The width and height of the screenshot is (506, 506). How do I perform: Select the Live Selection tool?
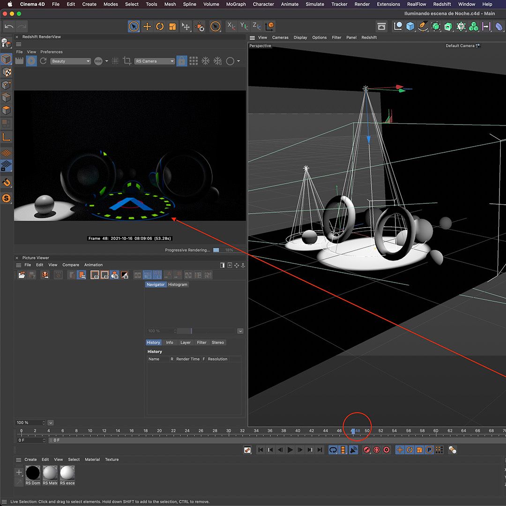click(x=134, y=26)
